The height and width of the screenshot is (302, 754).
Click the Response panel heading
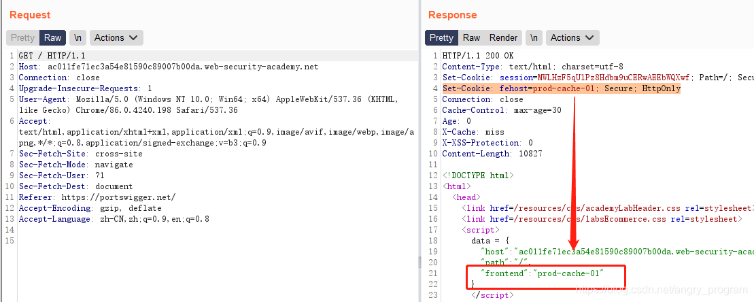click(453, 15)
